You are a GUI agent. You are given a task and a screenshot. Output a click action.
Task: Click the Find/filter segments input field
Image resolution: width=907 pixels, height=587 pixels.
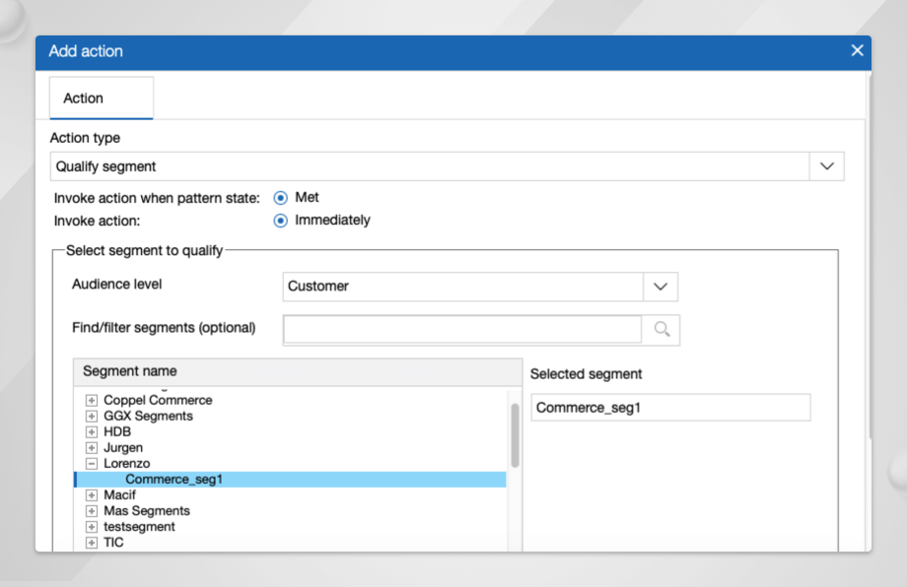coord(462,330)
